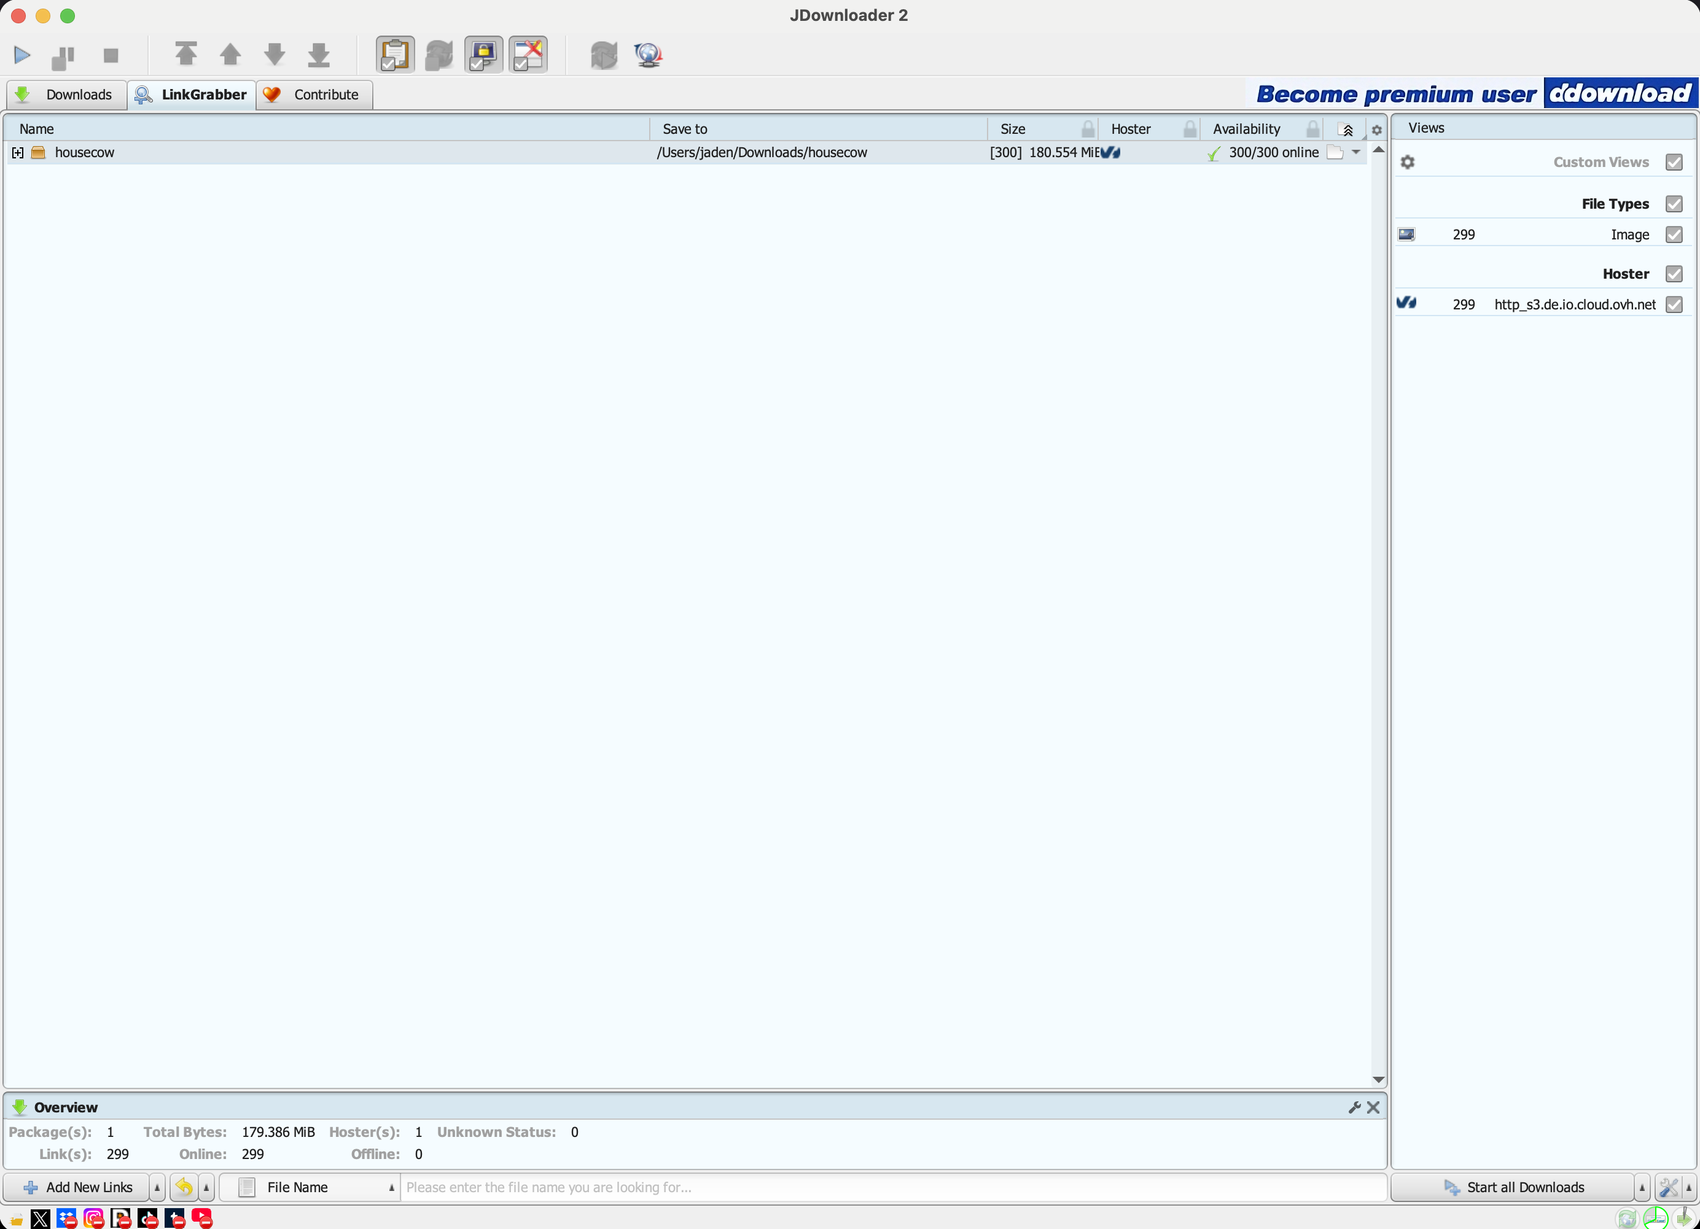Image resolution: width=1700 pixels, height=1229 pixels.
Task: Toggle the lock on the Size column
Action: (x=1088, y=129)
